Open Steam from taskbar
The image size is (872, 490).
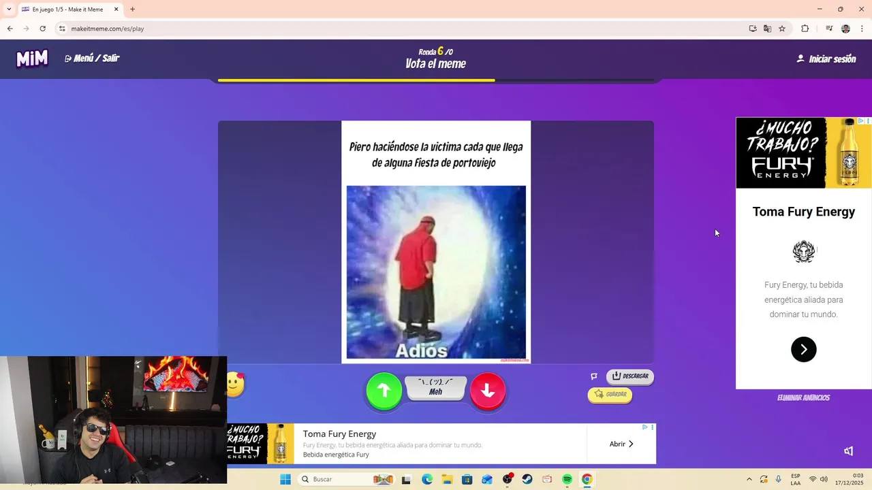(x=527, y=479)
